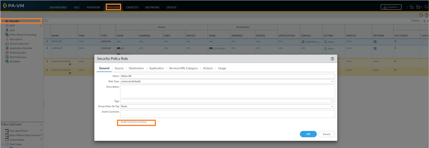Screen dimensions: 429x148
Task: Click into the Description text area
Action: 227,91
